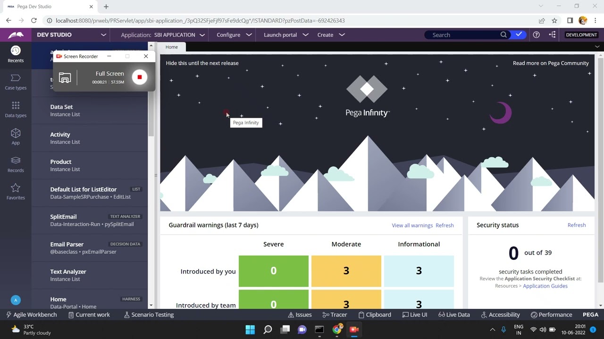Open the help question mark icon

click(x=536, y=35)
